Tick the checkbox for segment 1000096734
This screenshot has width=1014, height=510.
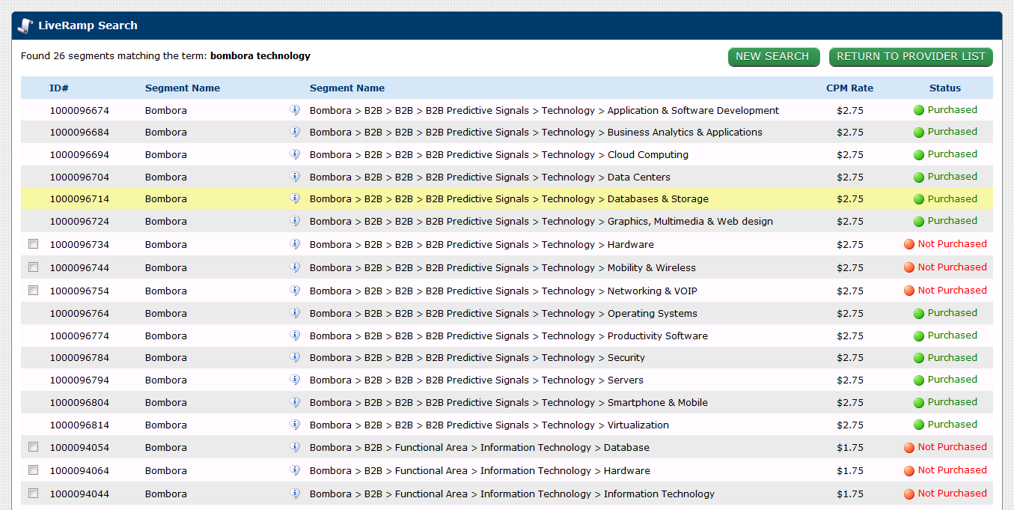(33, 244)
